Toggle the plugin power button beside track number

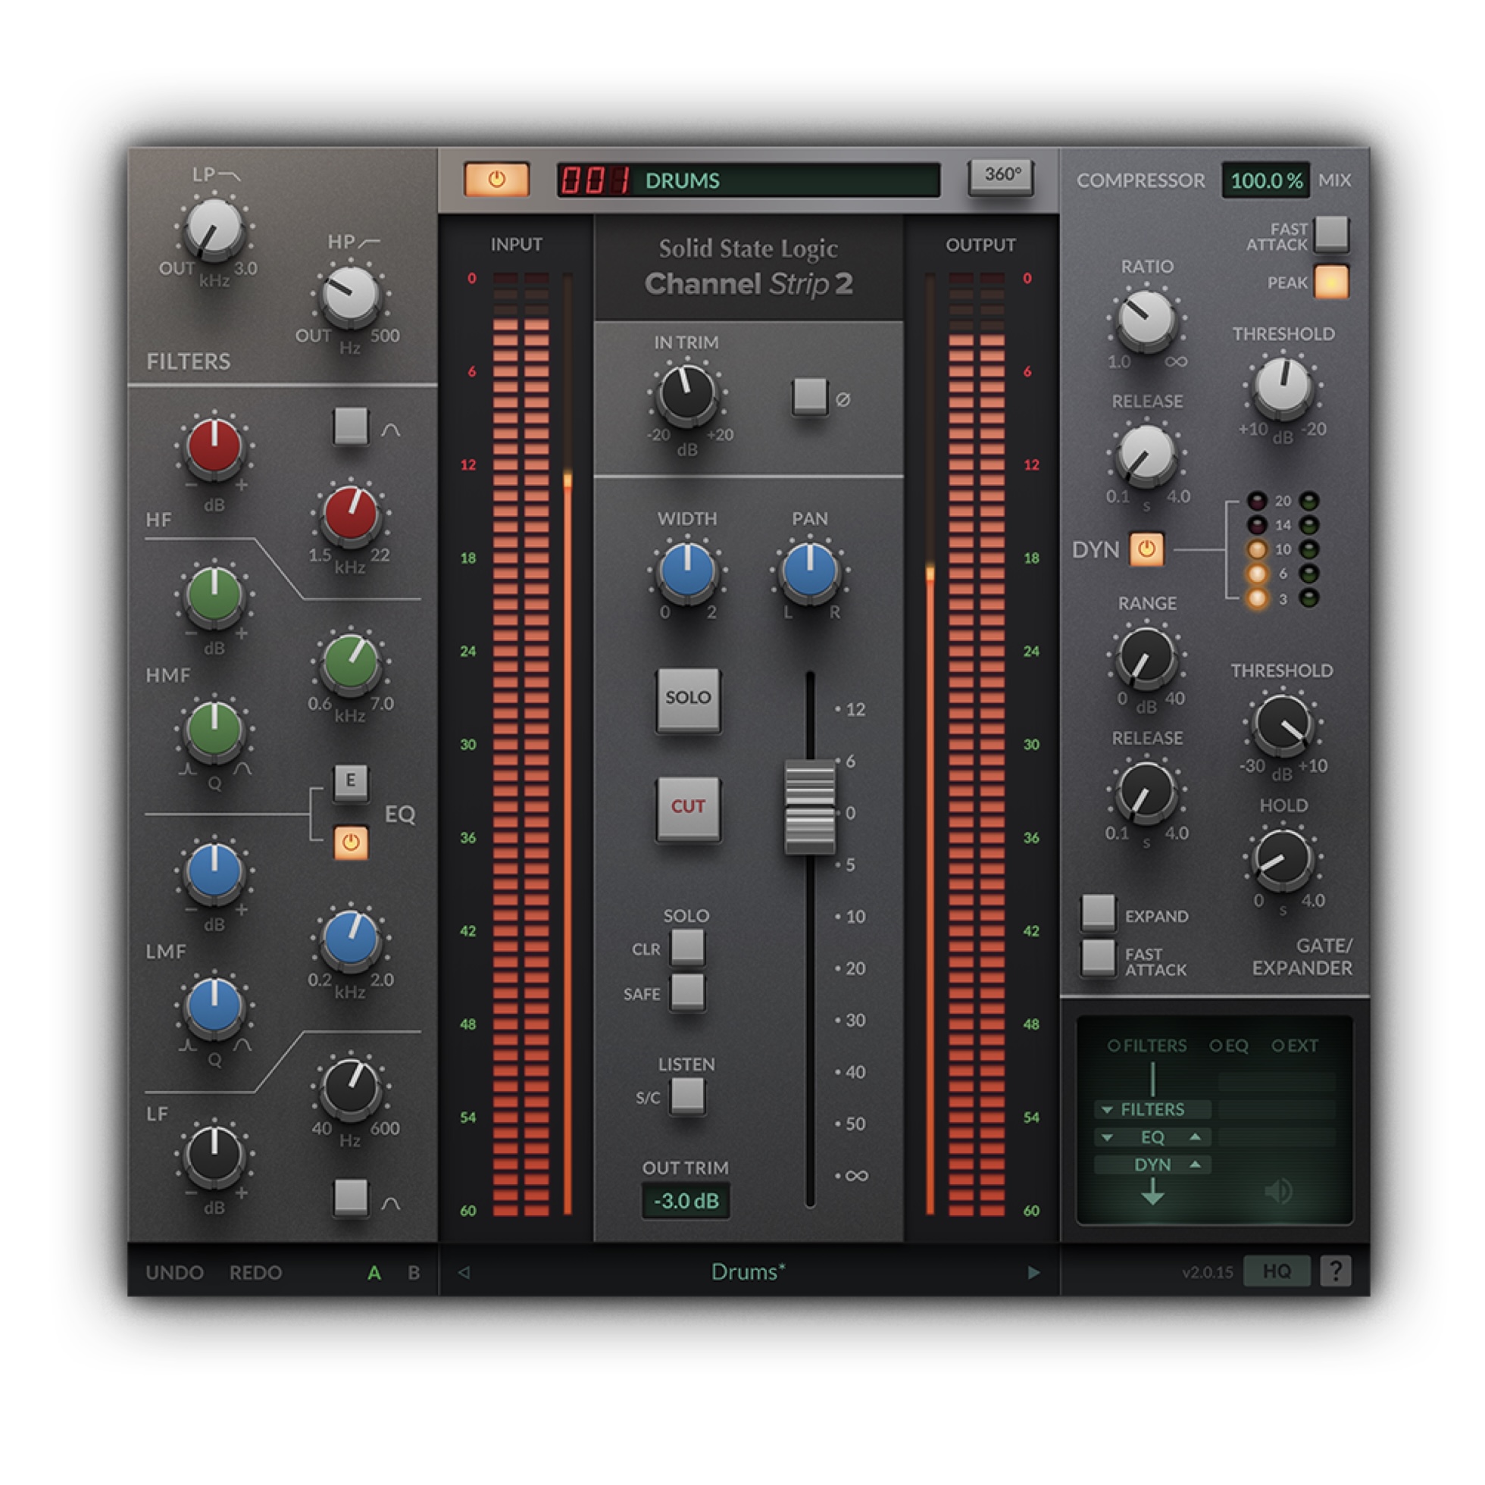point(496,180)
